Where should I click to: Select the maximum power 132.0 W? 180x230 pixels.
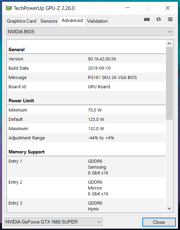click(x=96, y=128)
